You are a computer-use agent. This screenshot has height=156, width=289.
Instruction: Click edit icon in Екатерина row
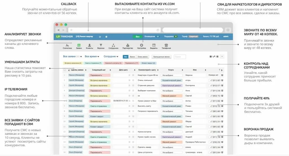tap(222, 85)
